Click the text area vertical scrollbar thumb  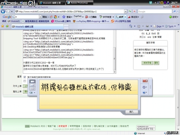[114, 58]
